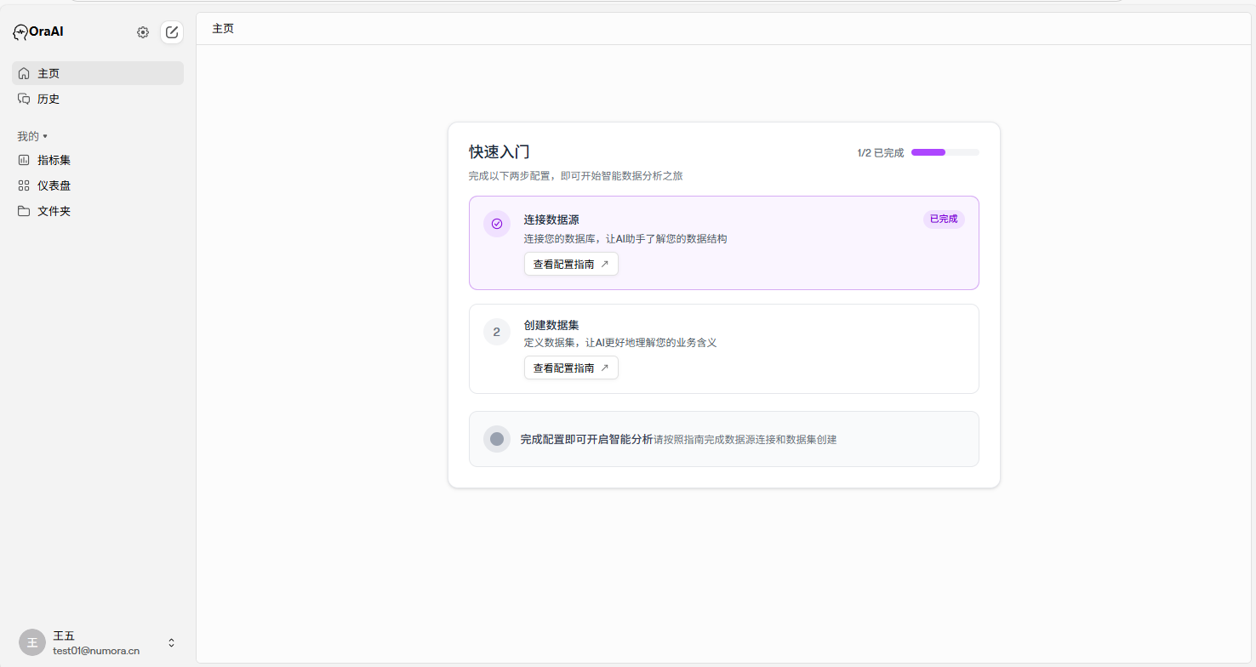Expand the 我的 section
The image size is (1256, 667).
(x=31, y=135)
